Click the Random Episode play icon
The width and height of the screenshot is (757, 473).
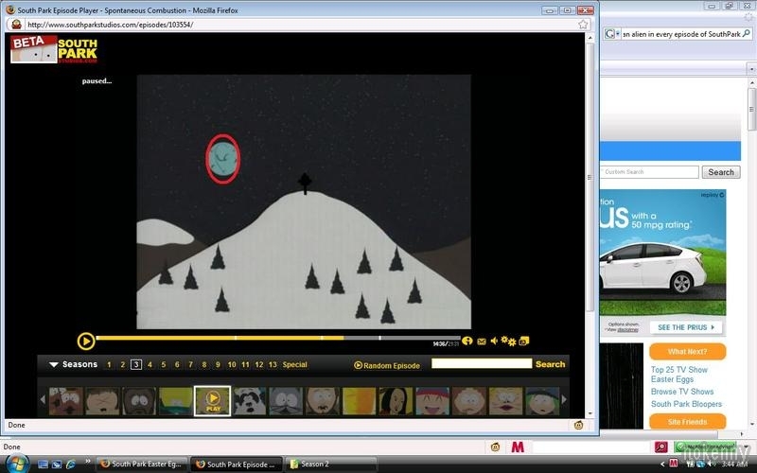359,364
